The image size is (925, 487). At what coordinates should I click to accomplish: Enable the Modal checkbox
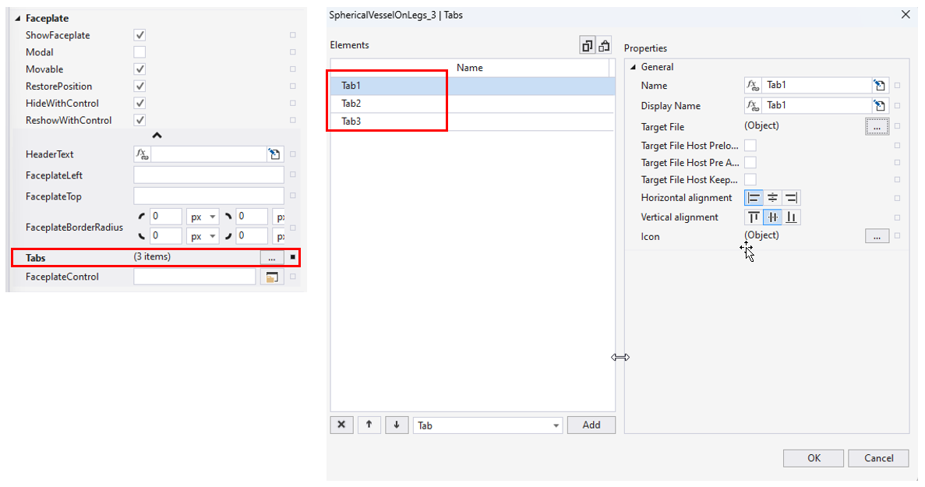139,52
